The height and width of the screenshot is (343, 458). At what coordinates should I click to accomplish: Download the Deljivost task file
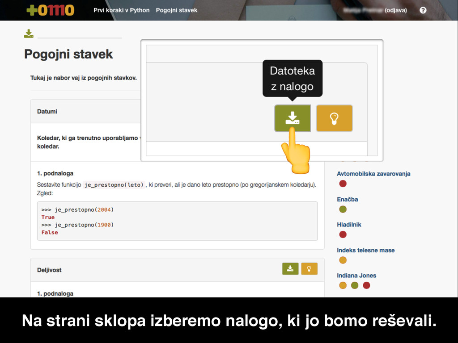click(x=290, y=268)
